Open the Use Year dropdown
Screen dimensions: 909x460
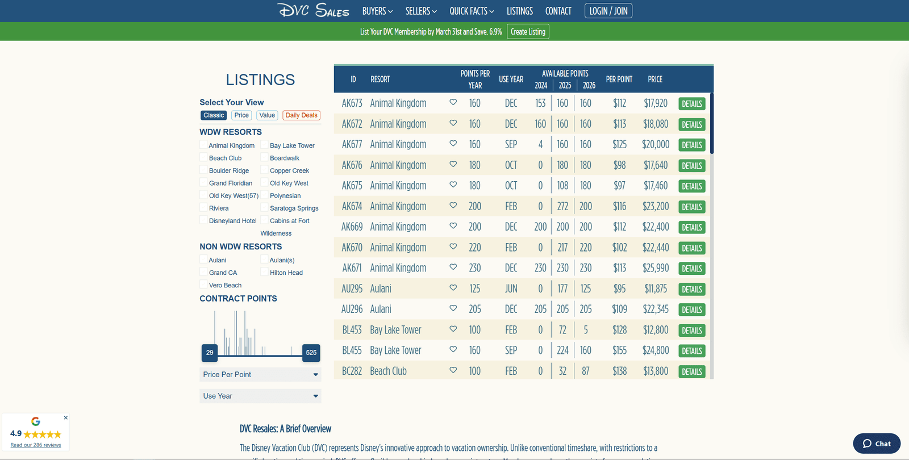coord(260,396)
